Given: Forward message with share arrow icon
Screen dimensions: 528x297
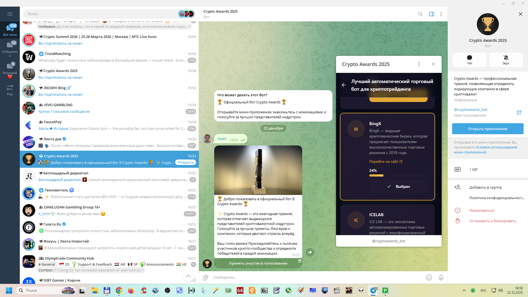Looking at the screenshot, I should [x=310, y=252].
